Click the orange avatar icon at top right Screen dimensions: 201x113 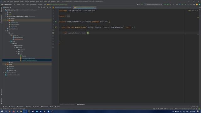pyautogui.click(x=197, y=4)
